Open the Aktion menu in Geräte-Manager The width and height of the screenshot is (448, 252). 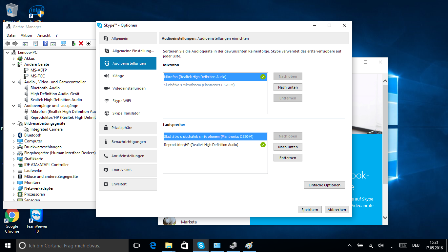pyautogui.click(x=26, y=35)
